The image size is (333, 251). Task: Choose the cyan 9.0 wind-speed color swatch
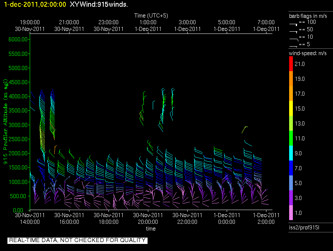tap(291, 153)
